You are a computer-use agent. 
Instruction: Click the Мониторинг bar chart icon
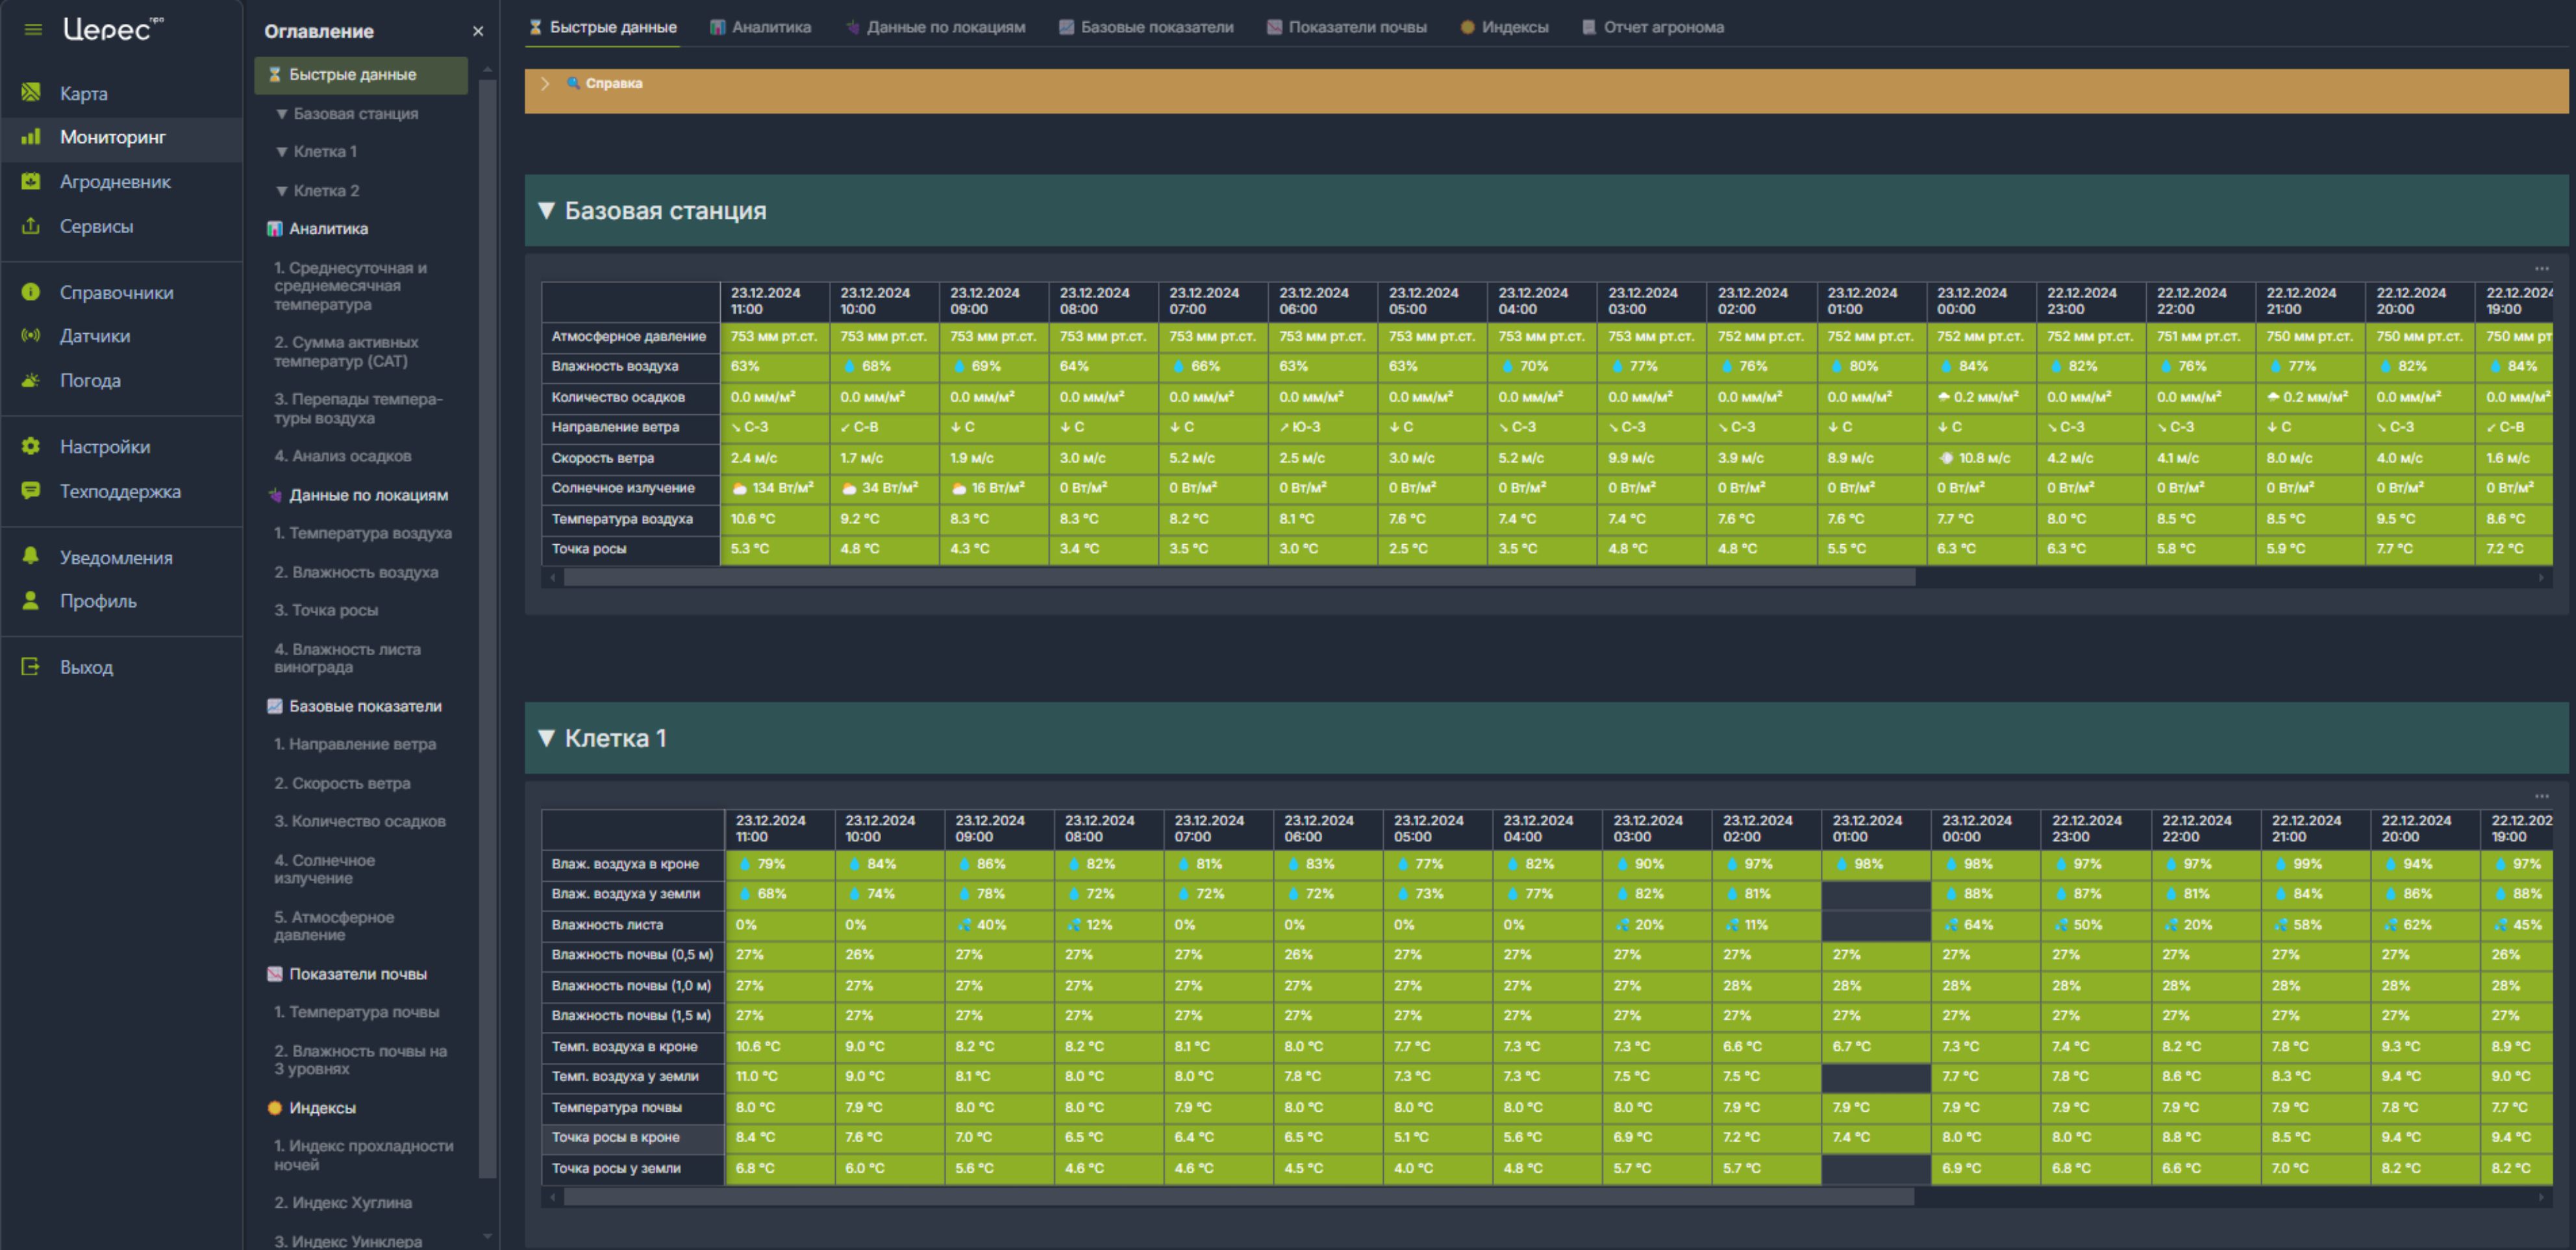[x=31, y=136]
